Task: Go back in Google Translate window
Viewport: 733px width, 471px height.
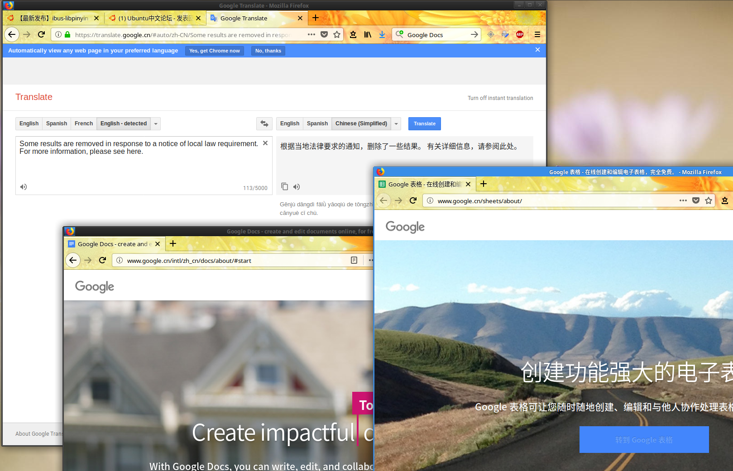Action: pos(12,34)
